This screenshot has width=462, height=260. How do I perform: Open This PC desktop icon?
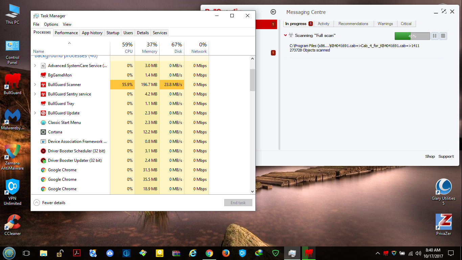(13, 14)
